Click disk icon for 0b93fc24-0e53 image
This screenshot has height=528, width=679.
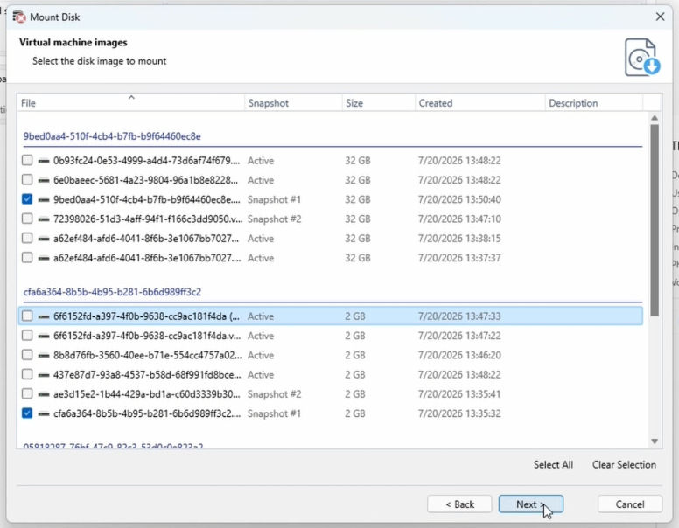tap(43, 161)
